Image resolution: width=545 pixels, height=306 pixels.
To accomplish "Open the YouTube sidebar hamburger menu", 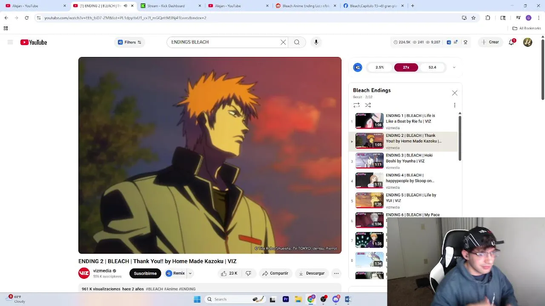I will (10, 42).
